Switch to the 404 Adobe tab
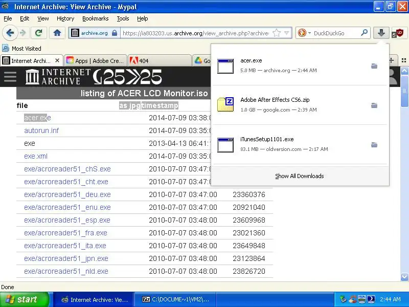409x307 pixels. click(x=160, y=60)
